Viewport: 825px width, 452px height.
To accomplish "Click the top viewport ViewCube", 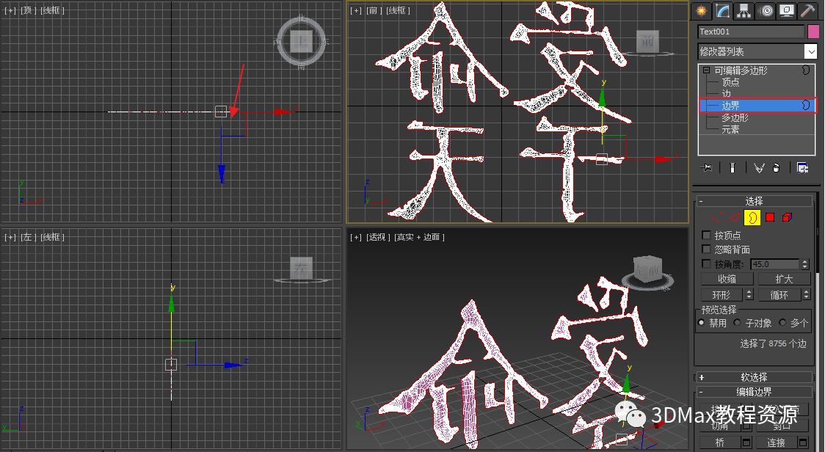I will click(x=302, y=42).
